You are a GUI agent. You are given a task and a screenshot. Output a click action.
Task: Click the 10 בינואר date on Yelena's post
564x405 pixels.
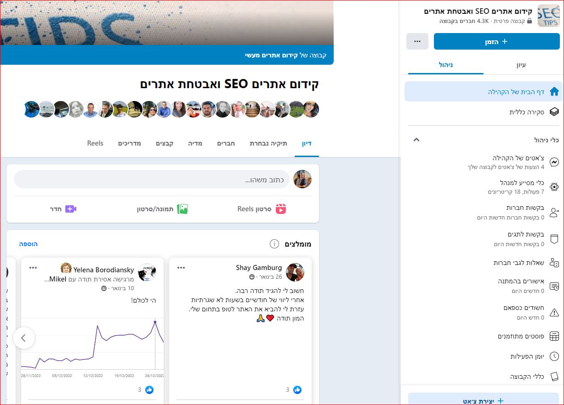[121, 288]
